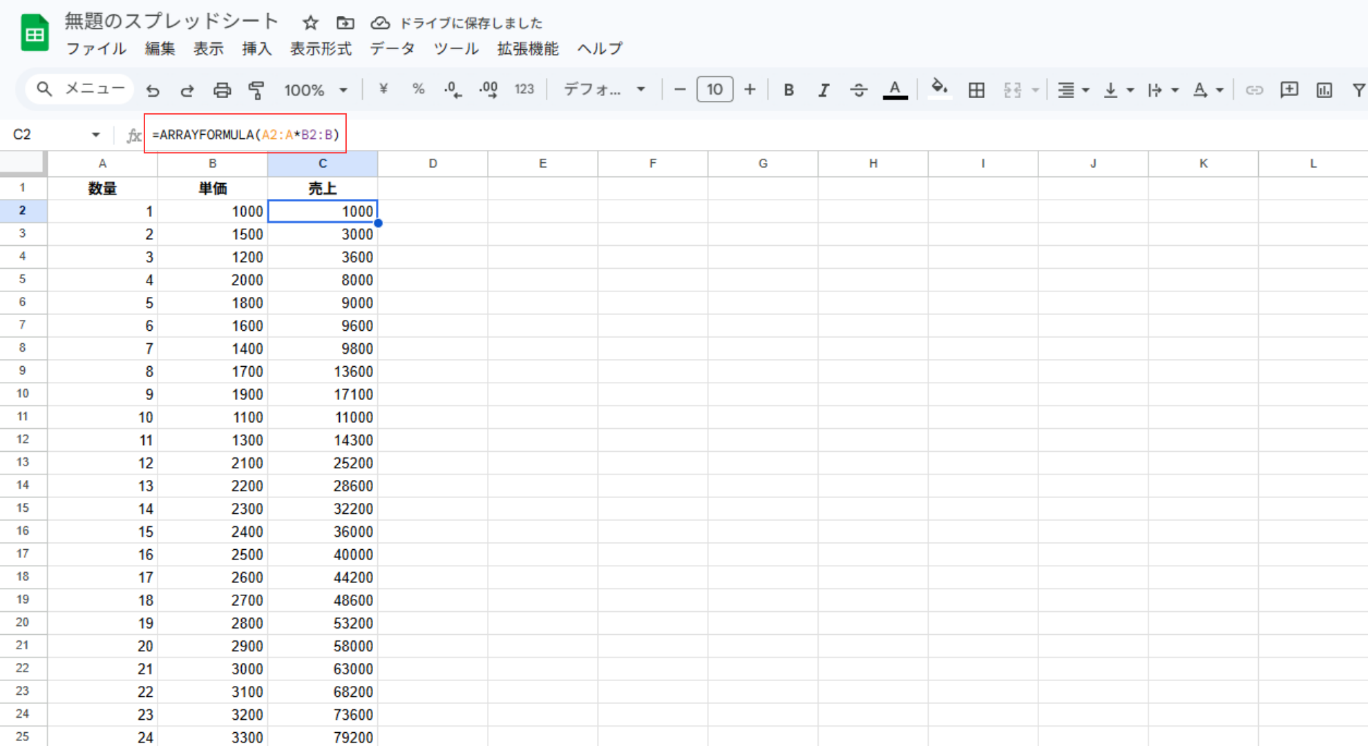Click the undo arrow icon
The height and width of the screenshot is (746, 1368).
tap(153, 90)
